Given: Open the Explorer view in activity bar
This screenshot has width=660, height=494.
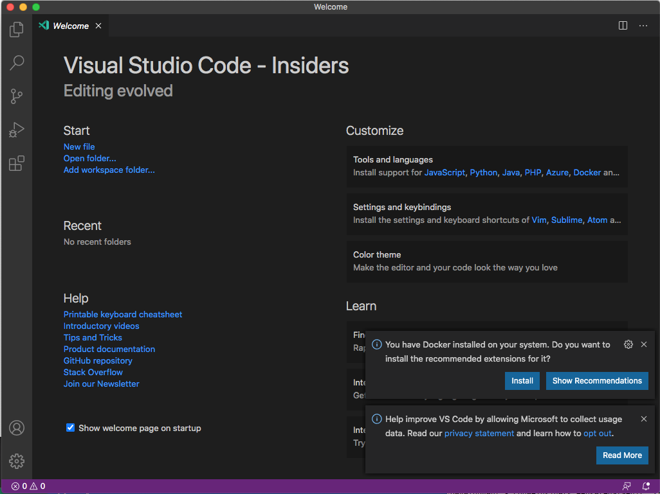Looking at the screenshot, I should [17, 30].
